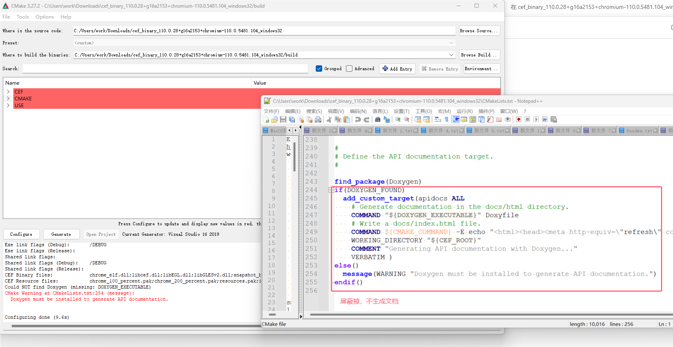Open Find with binoculars icon
Screen dimensions: 673x347
[x=377, y=119]
